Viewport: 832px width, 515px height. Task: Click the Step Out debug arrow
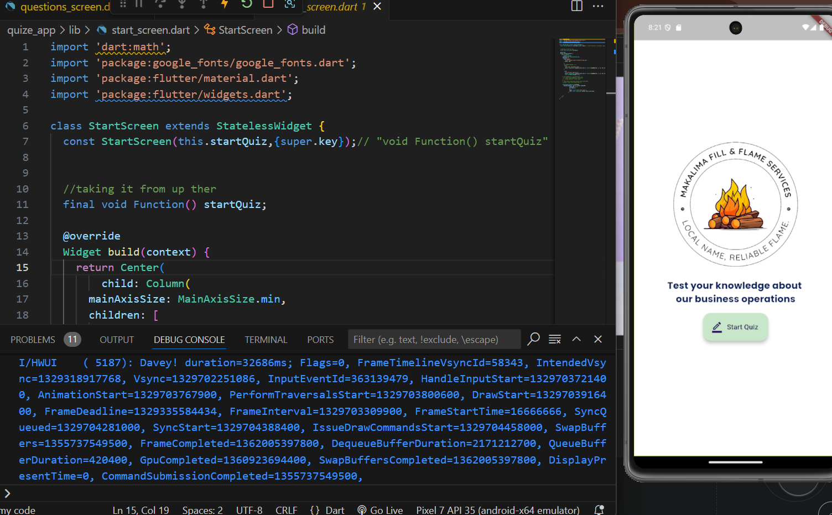pyautogui.click(x=204, y=3)
